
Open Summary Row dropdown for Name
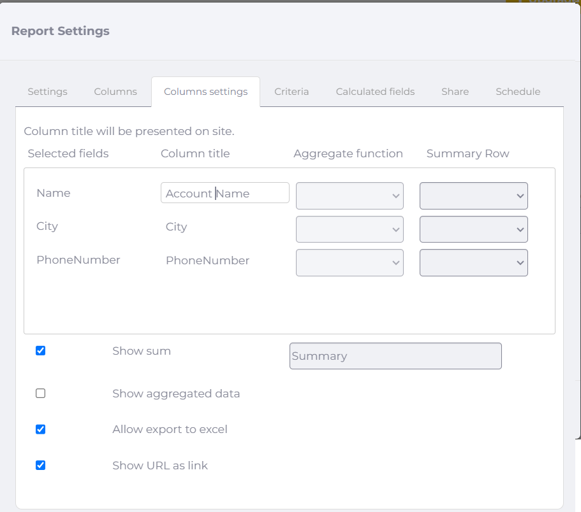coord(474,196)
